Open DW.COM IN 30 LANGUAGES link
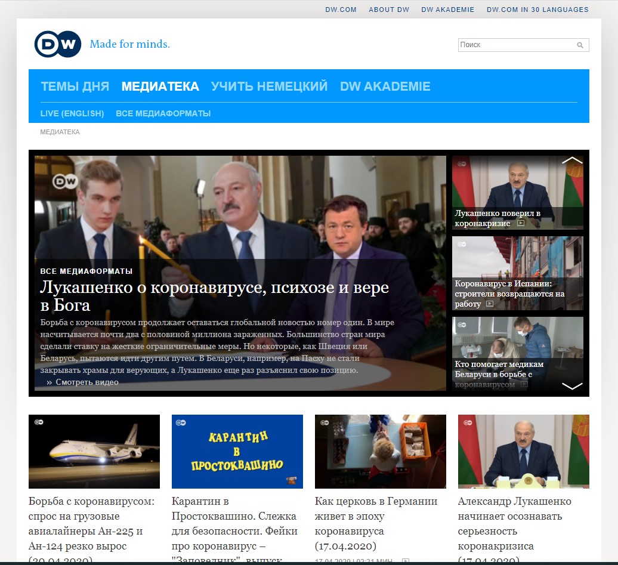This screenshot has height=565, width=618. click(537, 10)
